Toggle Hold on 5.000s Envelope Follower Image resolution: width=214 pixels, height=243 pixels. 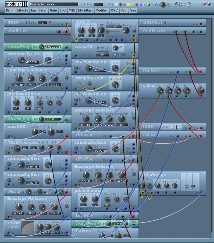click(x=67, y=206)
